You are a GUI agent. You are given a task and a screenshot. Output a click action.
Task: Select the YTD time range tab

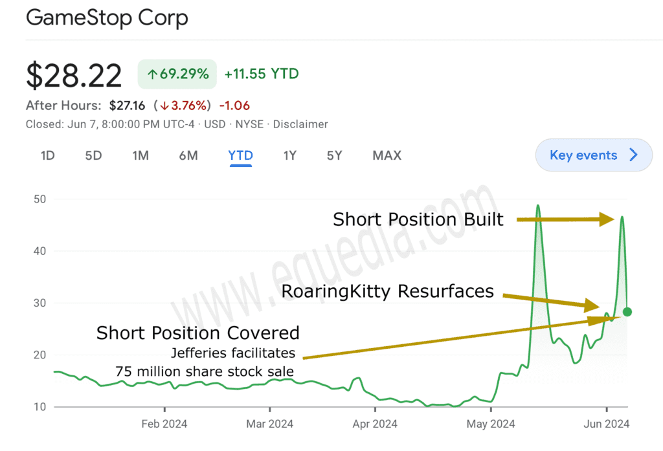coord(241,155)
